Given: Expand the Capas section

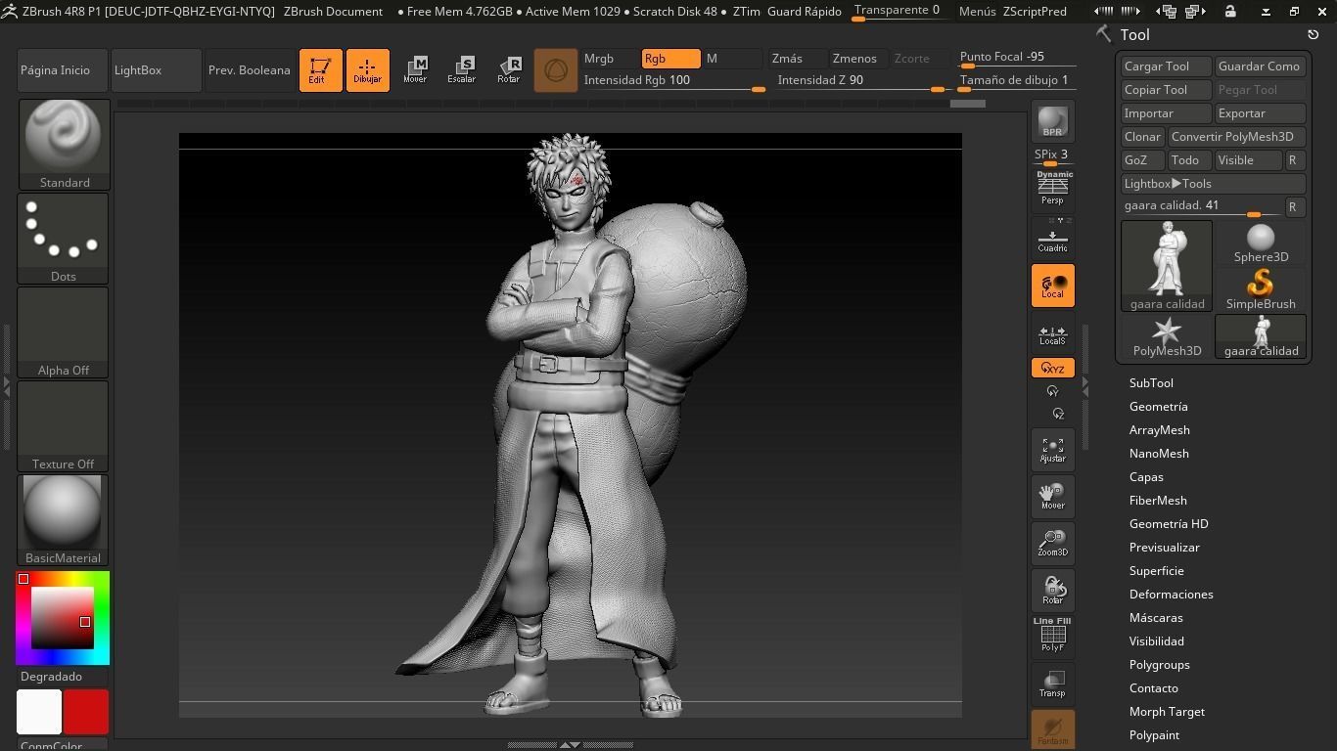Looking at the screenshot, I should click(x=1146, y=477).
